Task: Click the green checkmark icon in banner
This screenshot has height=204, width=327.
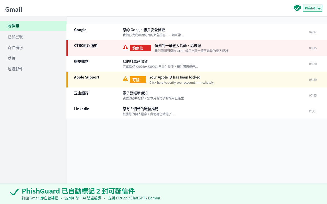Action: (14, 192)
